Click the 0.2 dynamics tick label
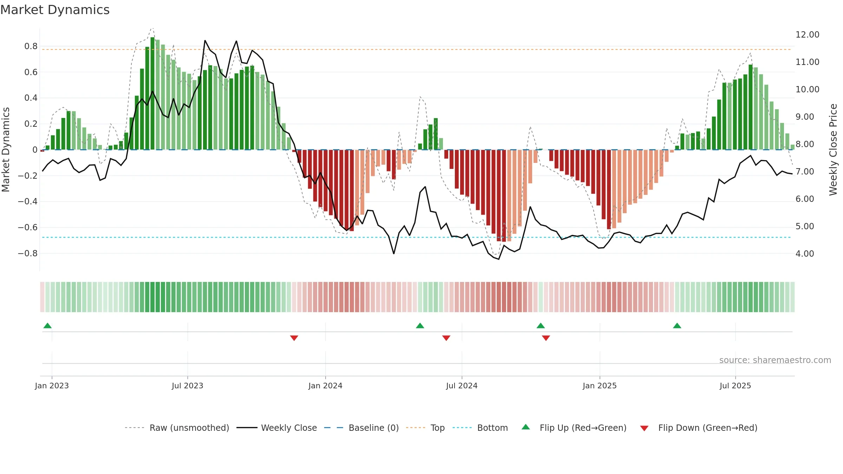The width and height of the screenshot is (843, 474). 31,124
